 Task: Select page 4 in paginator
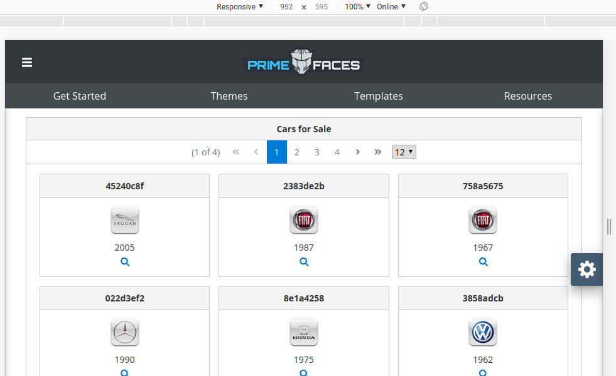click(337, 152)
